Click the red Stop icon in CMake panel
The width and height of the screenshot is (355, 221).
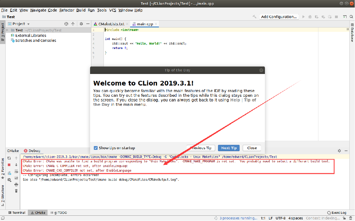click(x=9, y=165)
